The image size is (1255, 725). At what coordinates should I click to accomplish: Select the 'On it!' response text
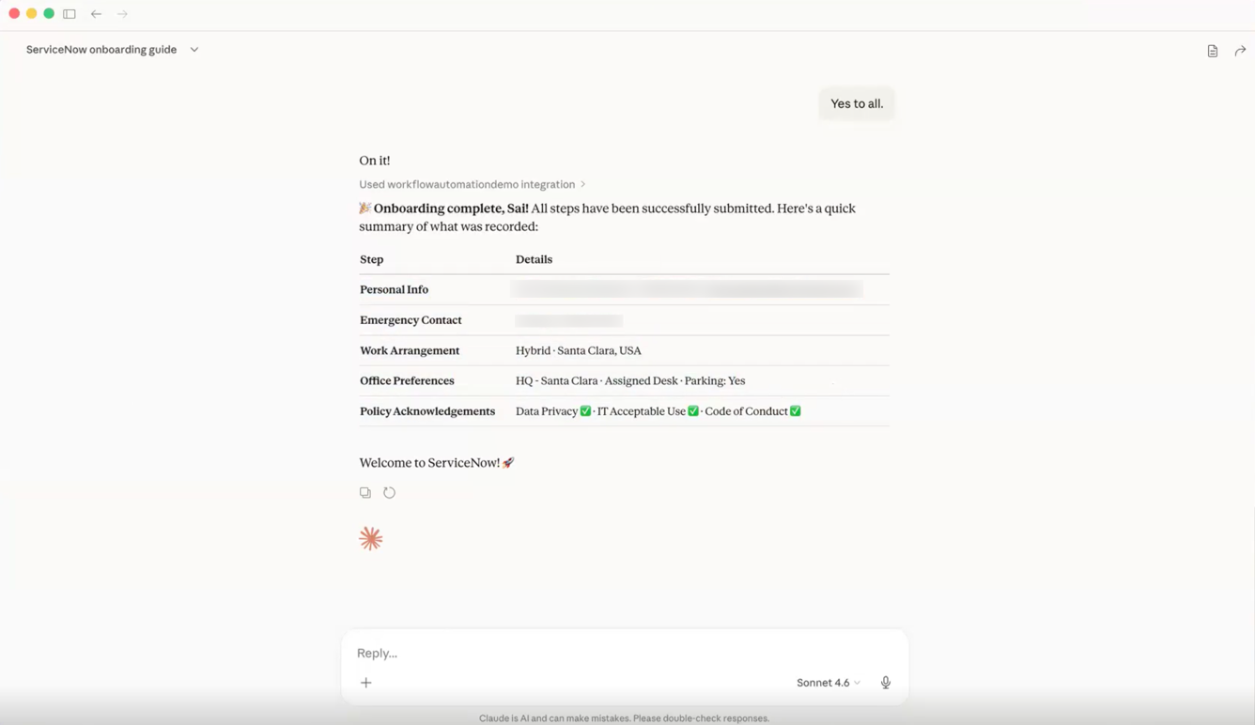tap(375, 161)
